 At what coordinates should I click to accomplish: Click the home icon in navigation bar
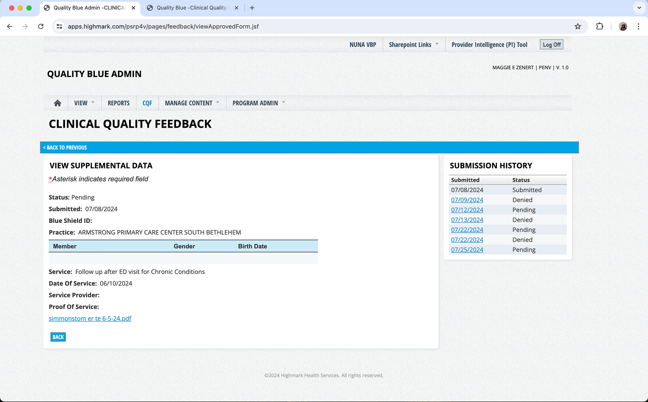click(57, 103)
